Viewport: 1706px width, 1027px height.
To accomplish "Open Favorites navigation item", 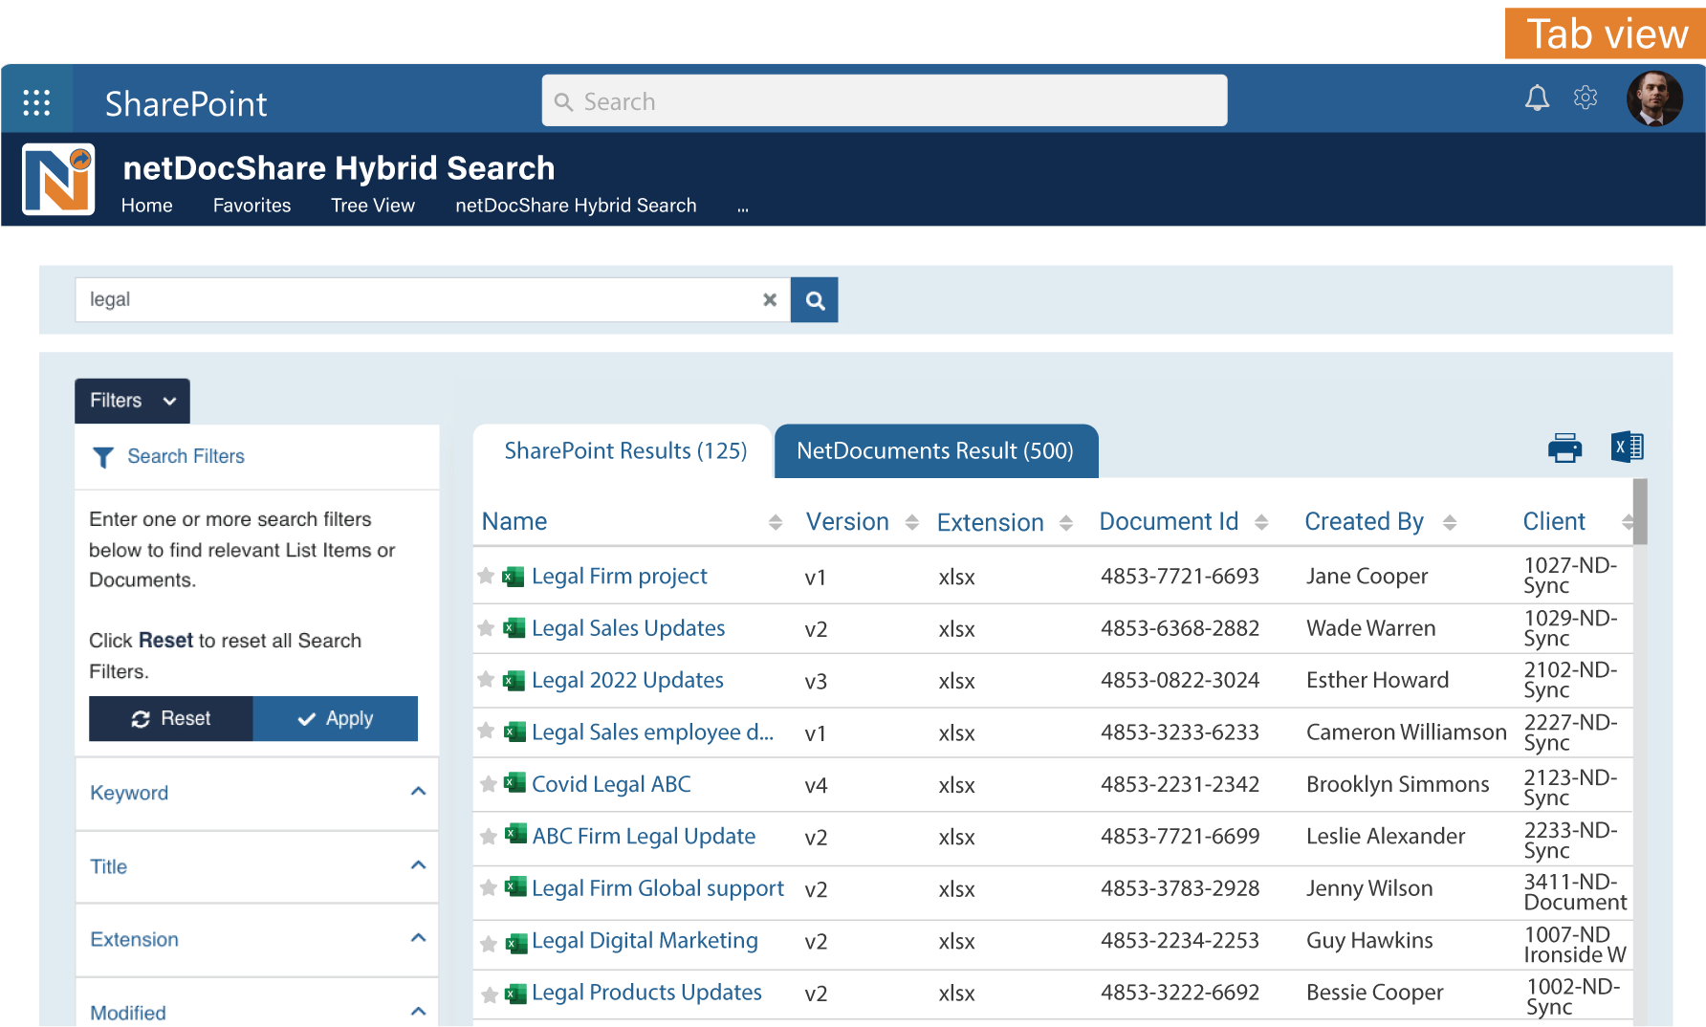I will tap(252, 206).
